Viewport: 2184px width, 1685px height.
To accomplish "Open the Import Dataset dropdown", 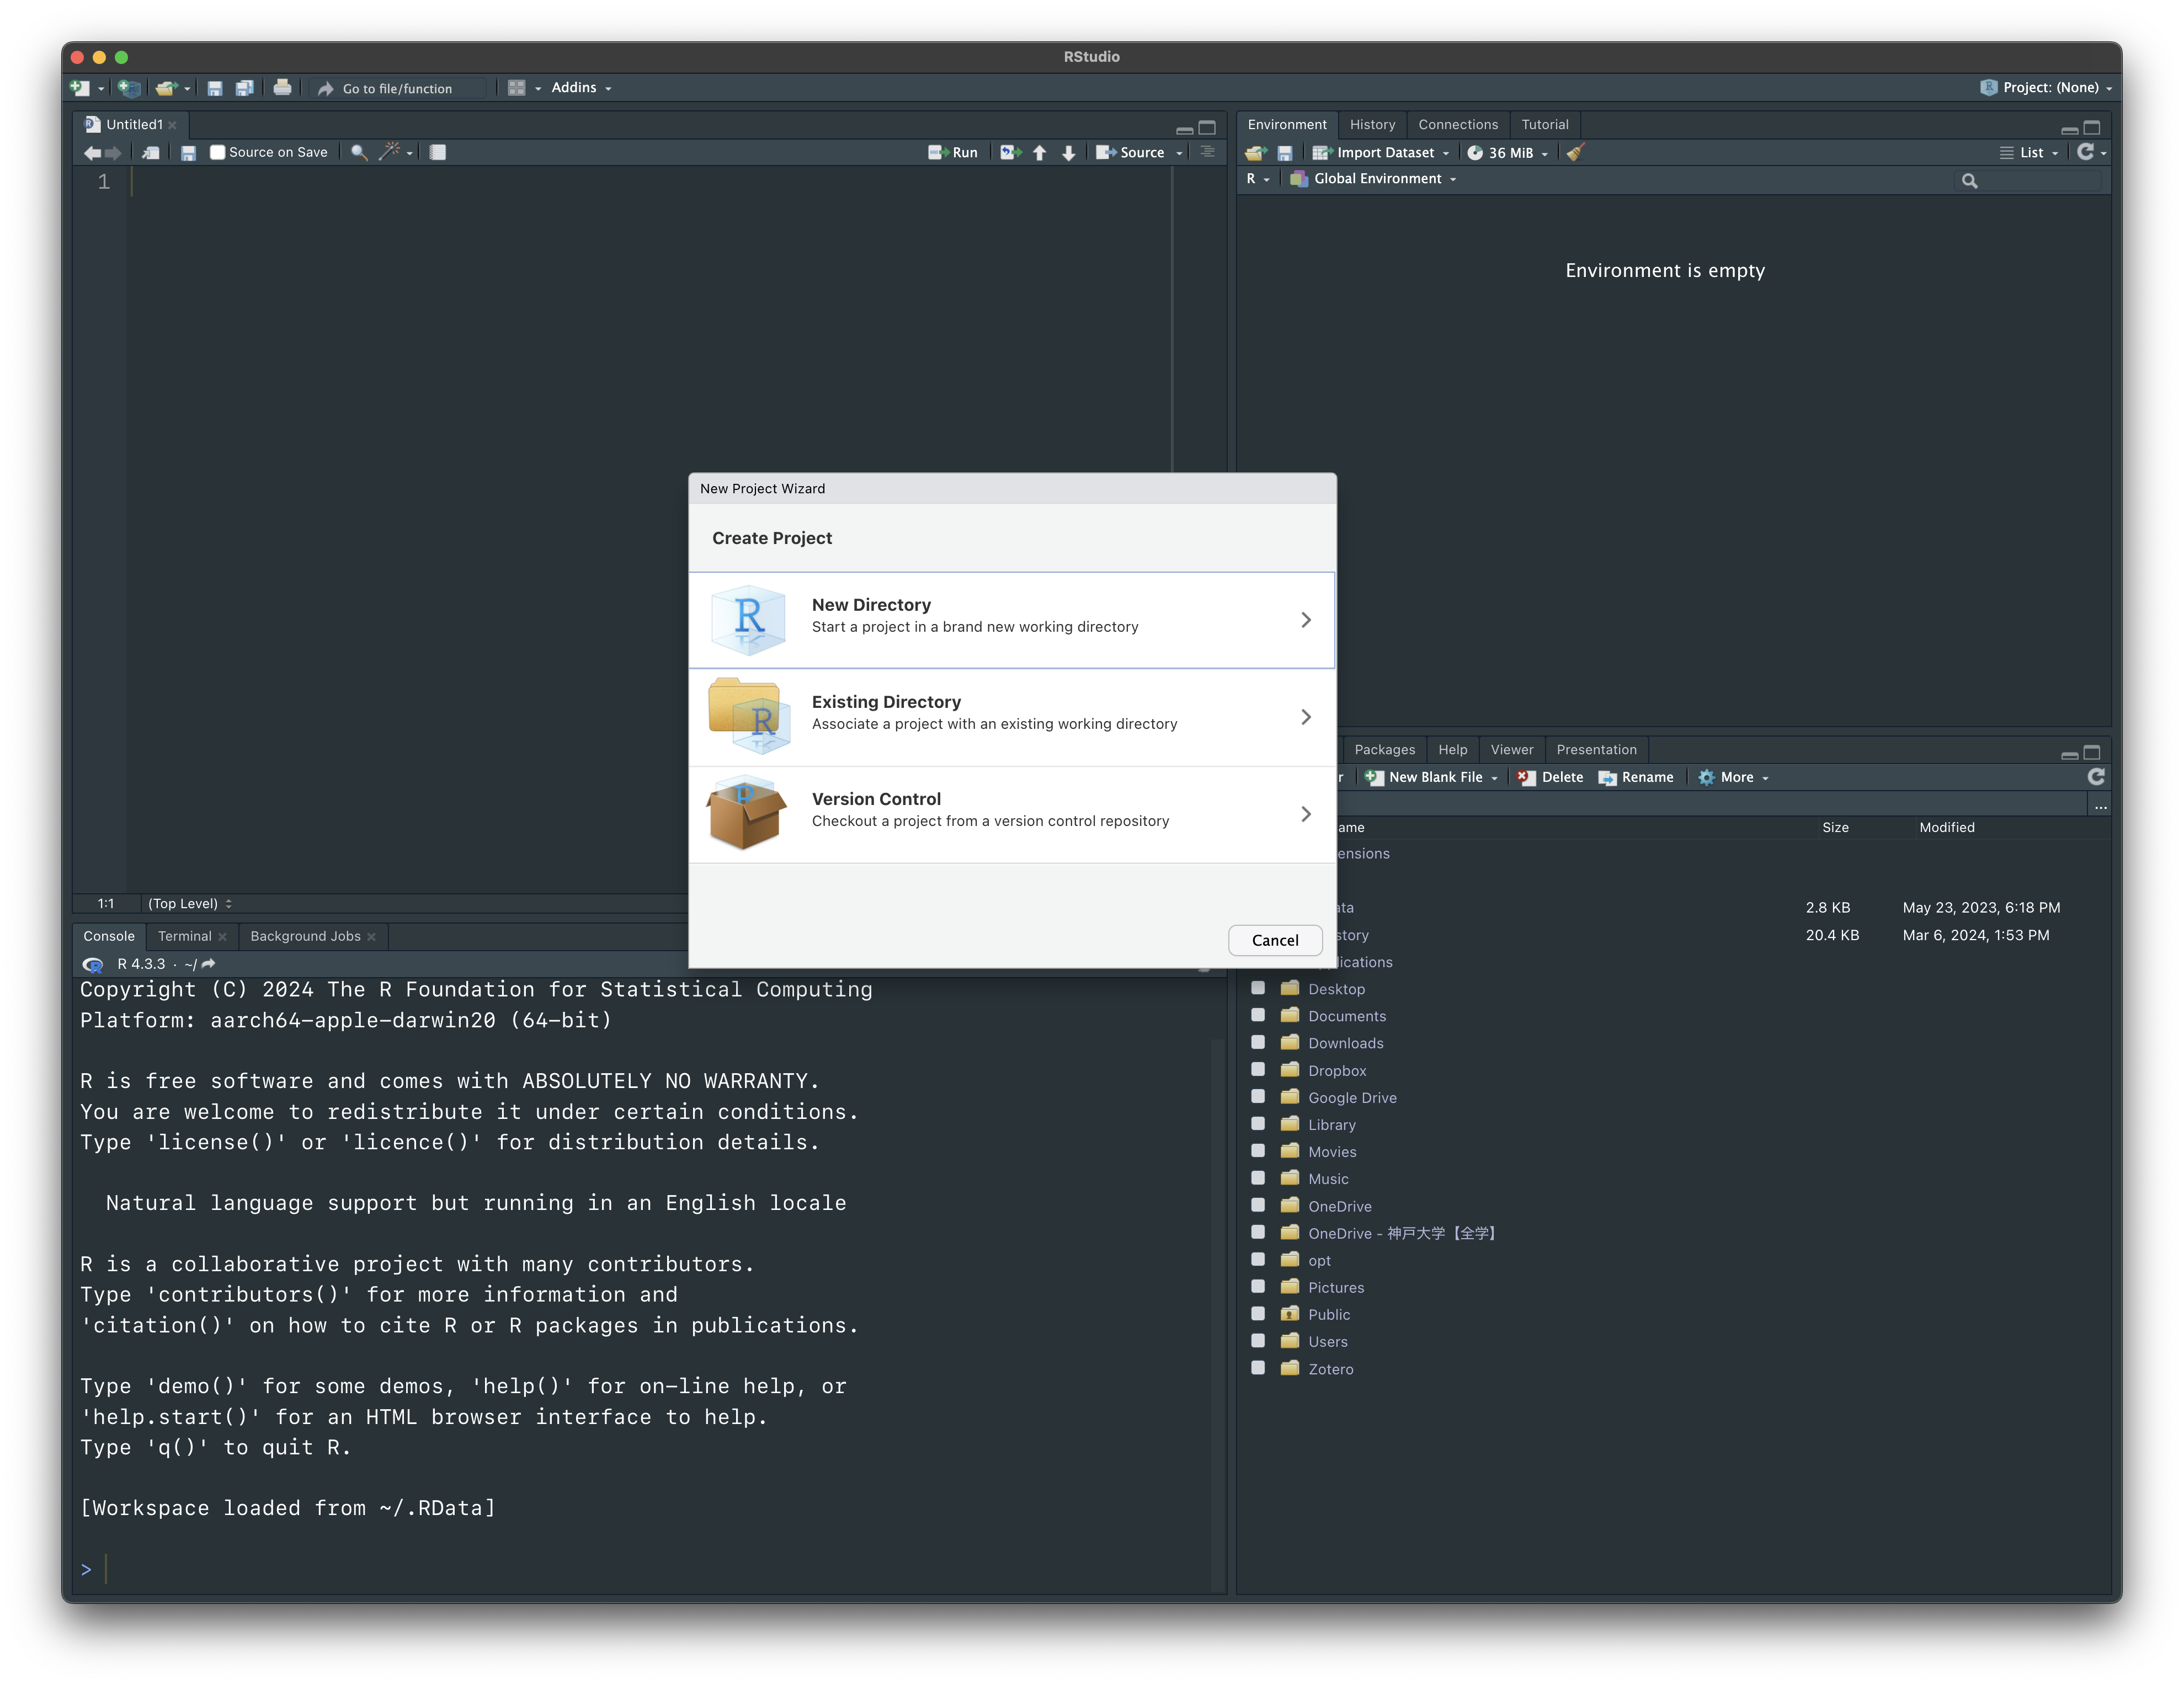I will pyautogui.click(x=1382, y=152).
